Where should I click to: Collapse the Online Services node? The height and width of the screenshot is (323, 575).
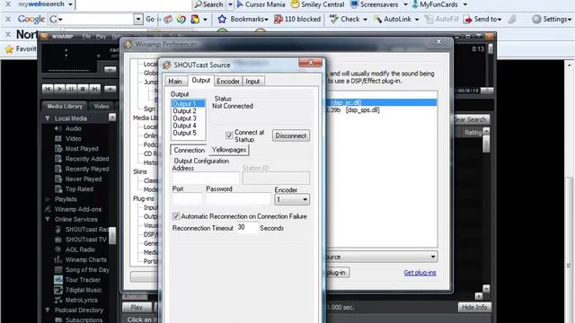point(48,219)
